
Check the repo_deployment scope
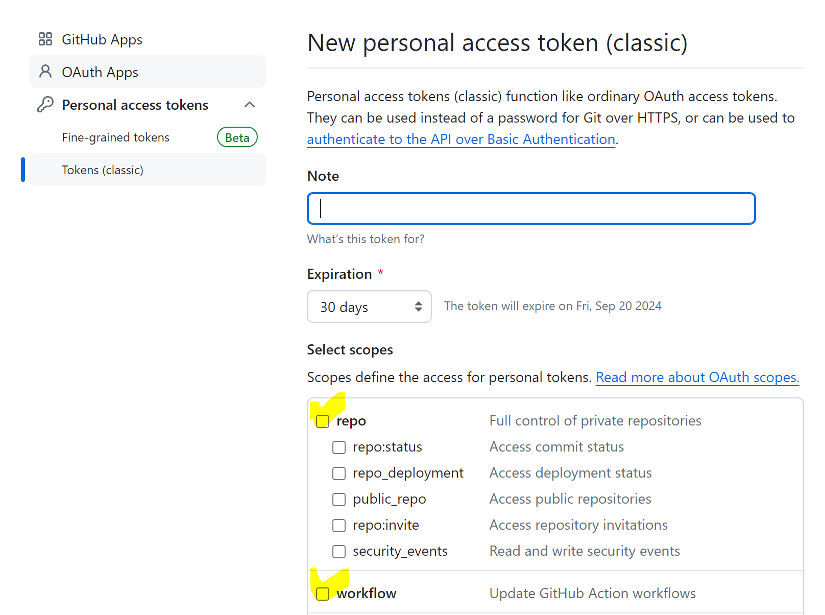click(339, 474)
